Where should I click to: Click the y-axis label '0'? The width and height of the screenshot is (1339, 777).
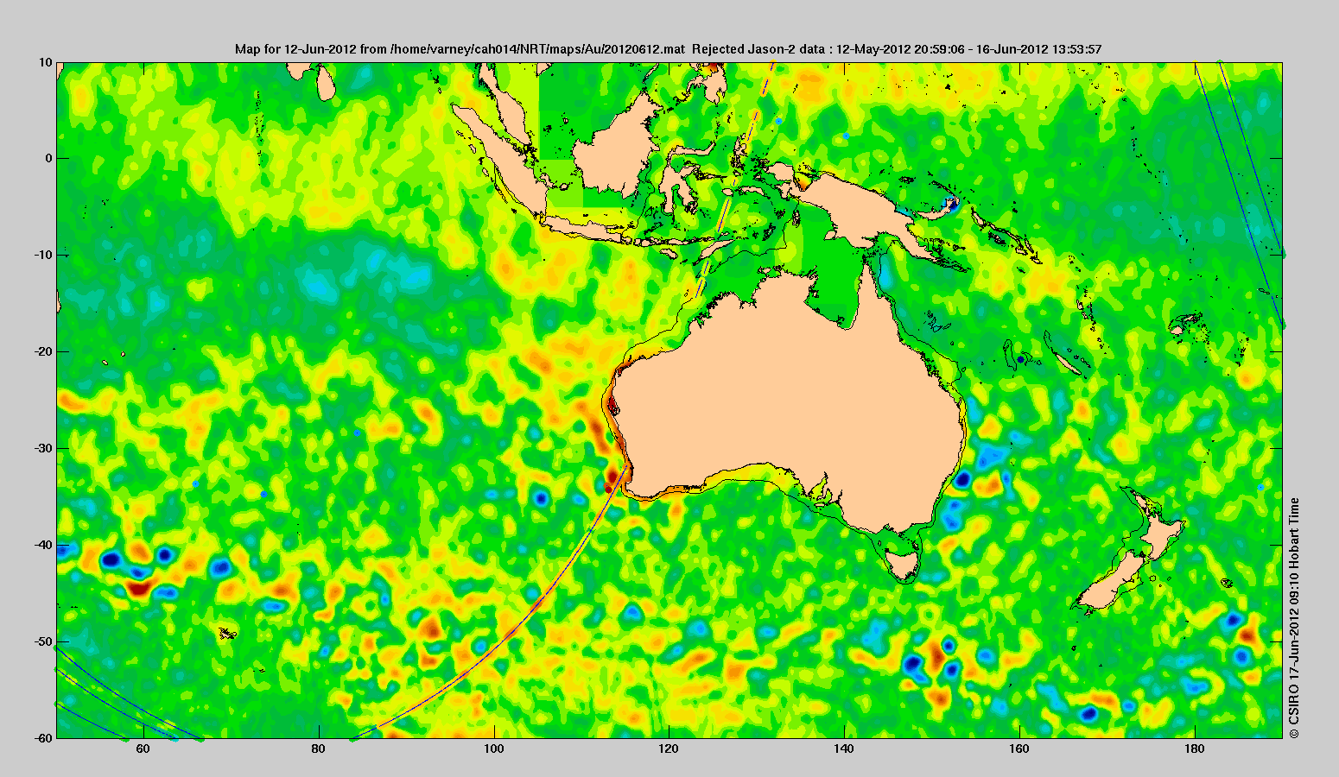tap(49, 159)
